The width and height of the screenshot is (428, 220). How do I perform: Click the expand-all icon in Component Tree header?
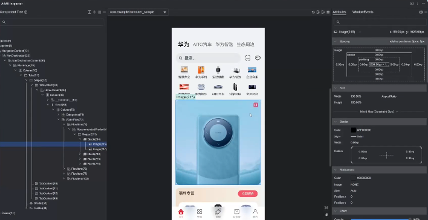click(x=89, y=12)
